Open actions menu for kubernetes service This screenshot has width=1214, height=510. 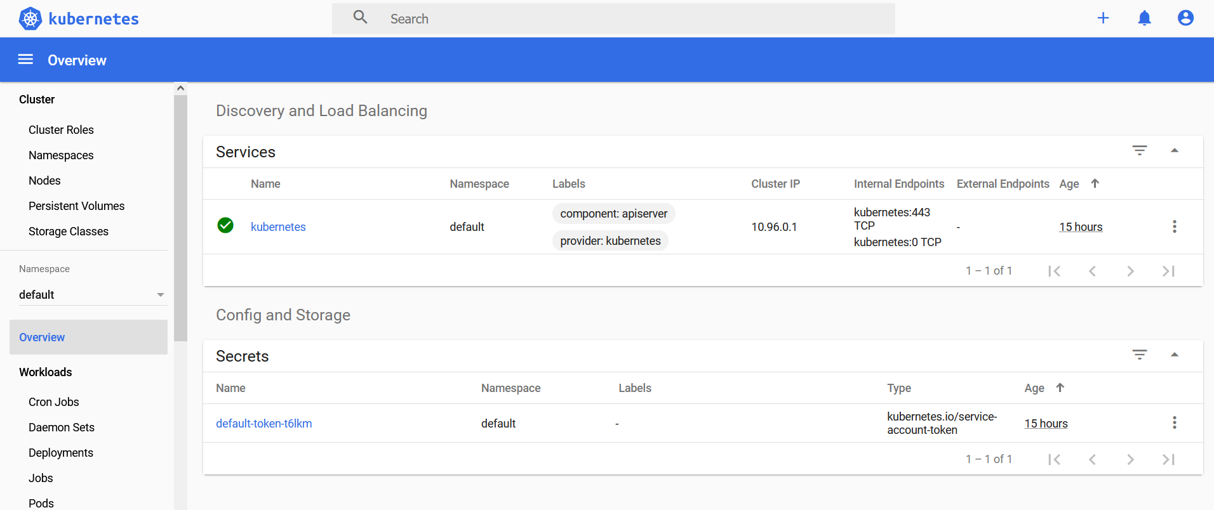click(1175, 226)
